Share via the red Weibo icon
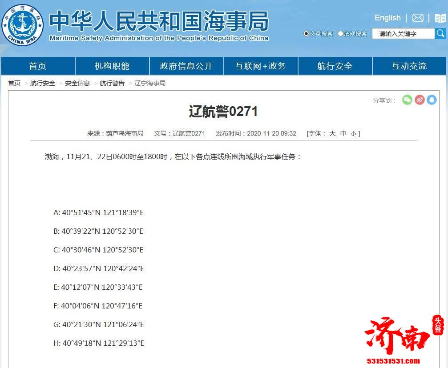Screen dimensions: 448x368 [420, 100]
